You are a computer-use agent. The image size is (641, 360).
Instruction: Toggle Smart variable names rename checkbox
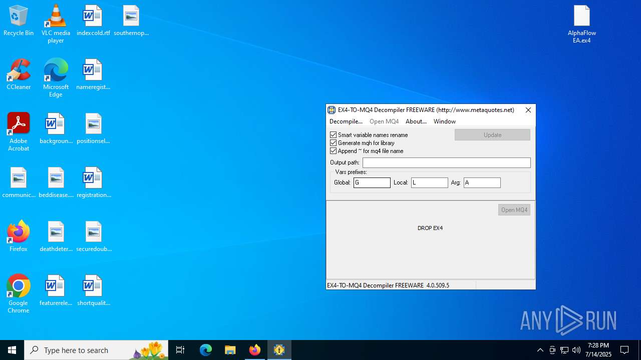point(333,135)
